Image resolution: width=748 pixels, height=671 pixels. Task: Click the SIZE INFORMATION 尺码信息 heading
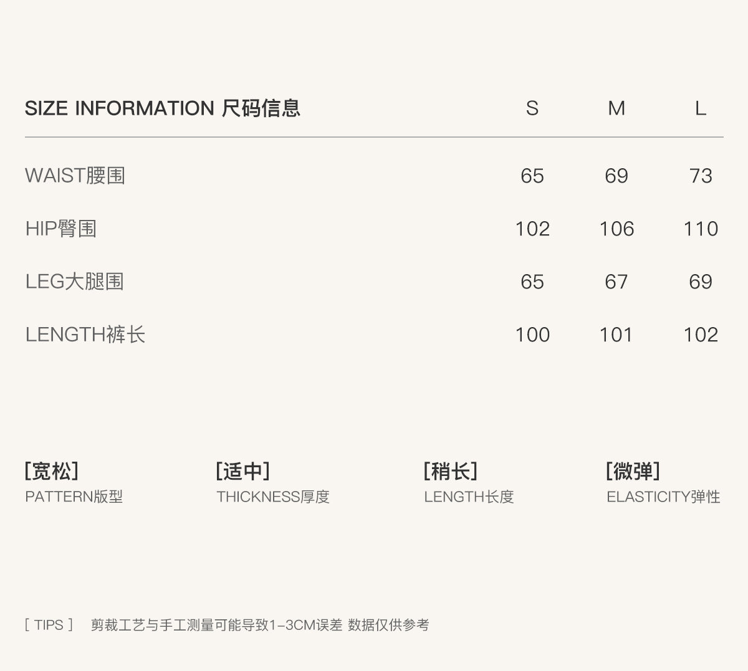click(162, 108)
